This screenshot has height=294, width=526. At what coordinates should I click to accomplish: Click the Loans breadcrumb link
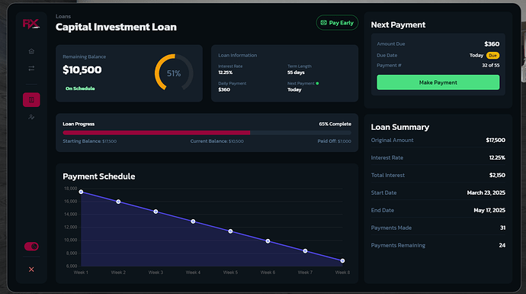point(63,16)
